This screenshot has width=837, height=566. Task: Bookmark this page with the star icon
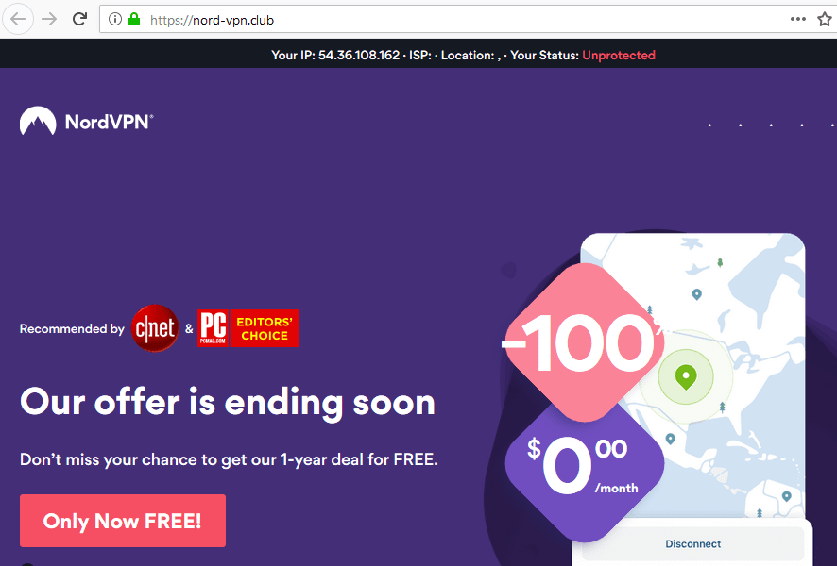tap(825, 19)
